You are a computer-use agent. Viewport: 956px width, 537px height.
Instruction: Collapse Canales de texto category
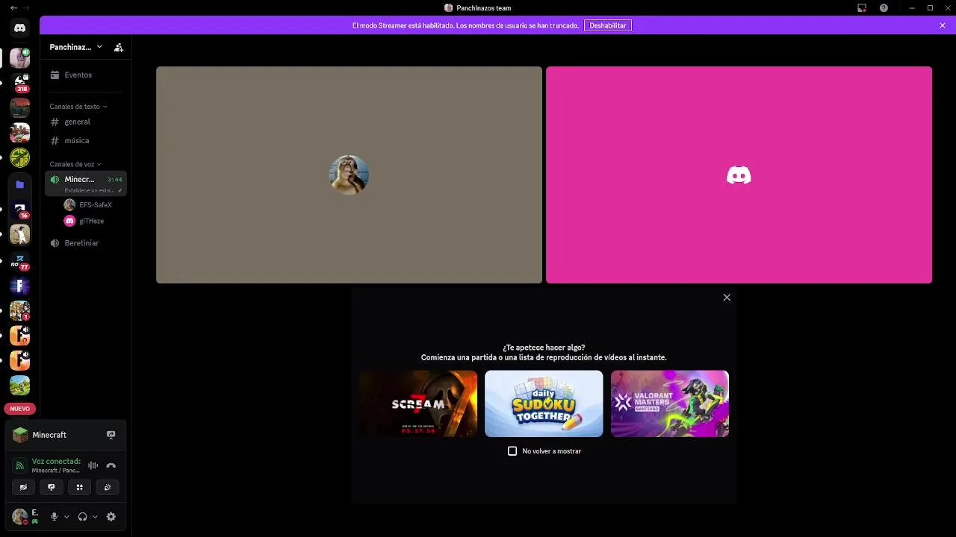tap(78, 107)
